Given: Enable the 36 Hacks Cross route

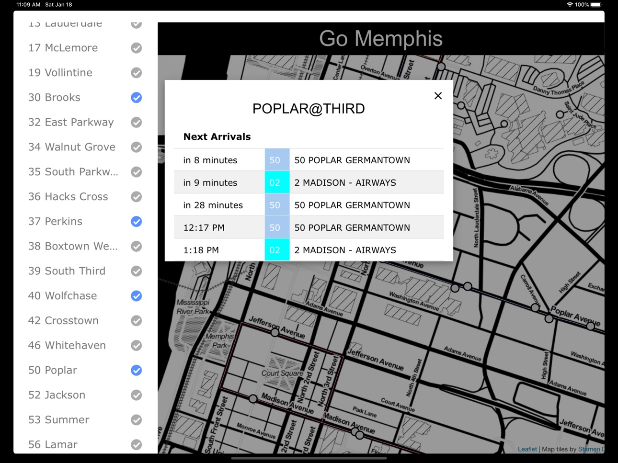Looking at the screenshot, I should click(x=137, y=197).
